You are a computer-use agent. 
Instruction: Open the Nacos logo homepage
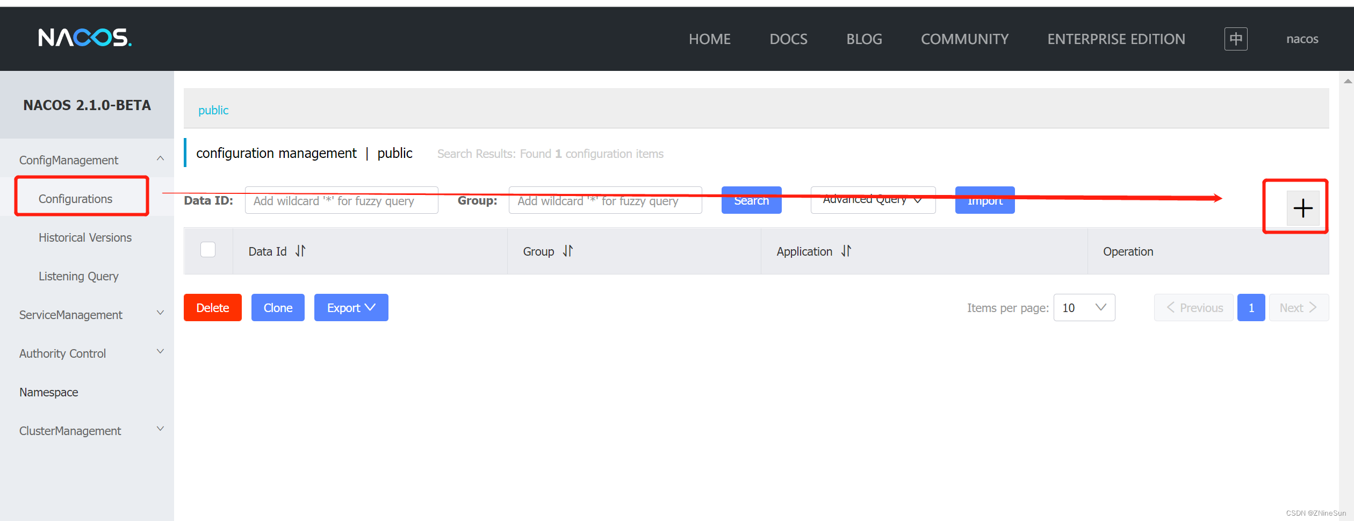click(x=85, y=38)
